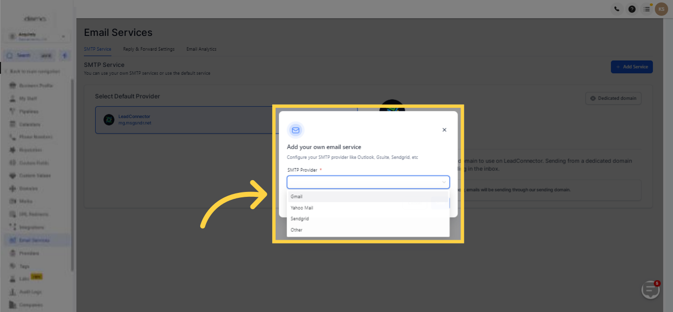
Task: Switch to the SMTP Service tab
Action: pos(98,49)
